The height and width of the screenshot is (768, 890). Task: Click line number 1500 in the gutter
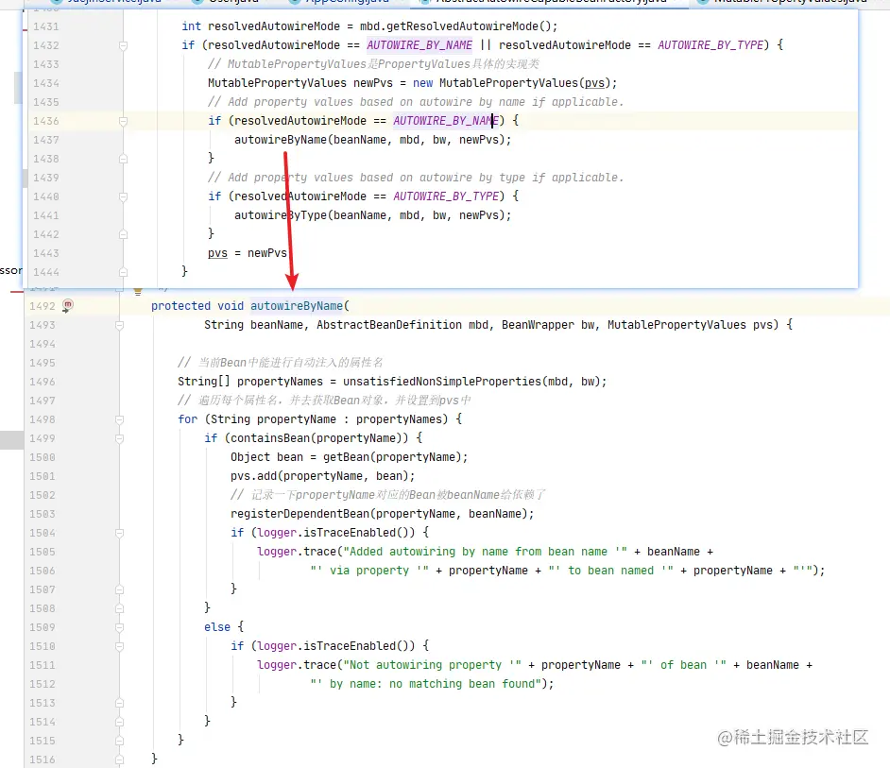click(x=43, y=457)
